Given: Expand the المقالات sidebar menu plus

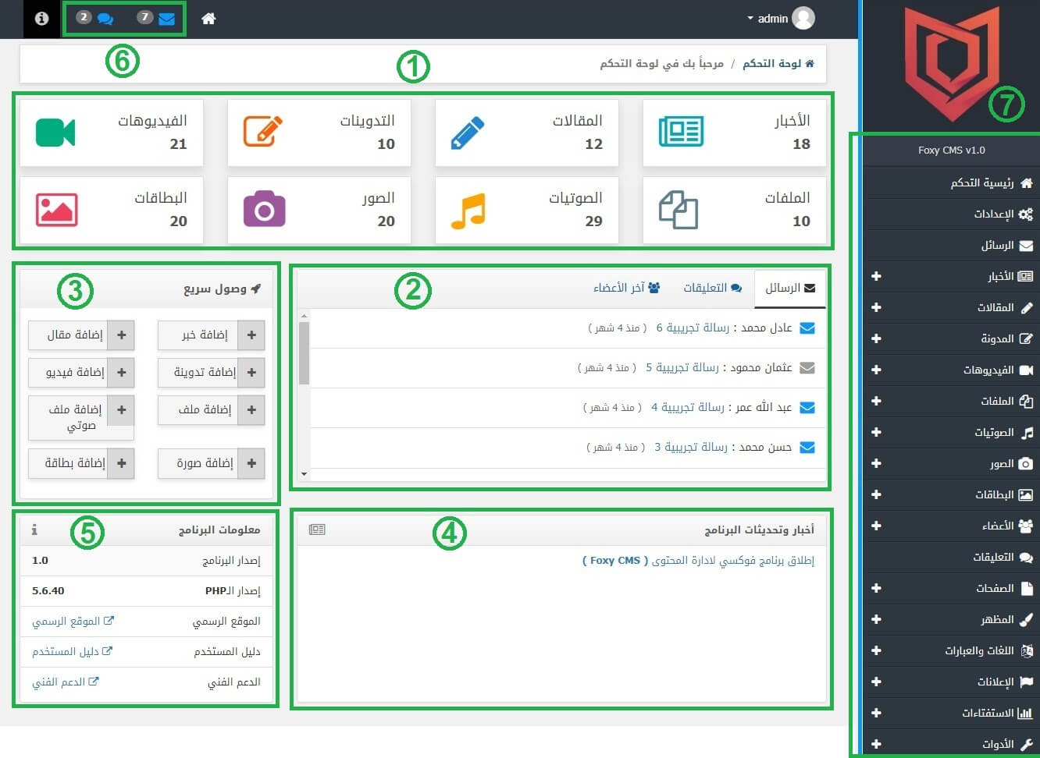Looking at the screenshot, I should pos(876,307).
